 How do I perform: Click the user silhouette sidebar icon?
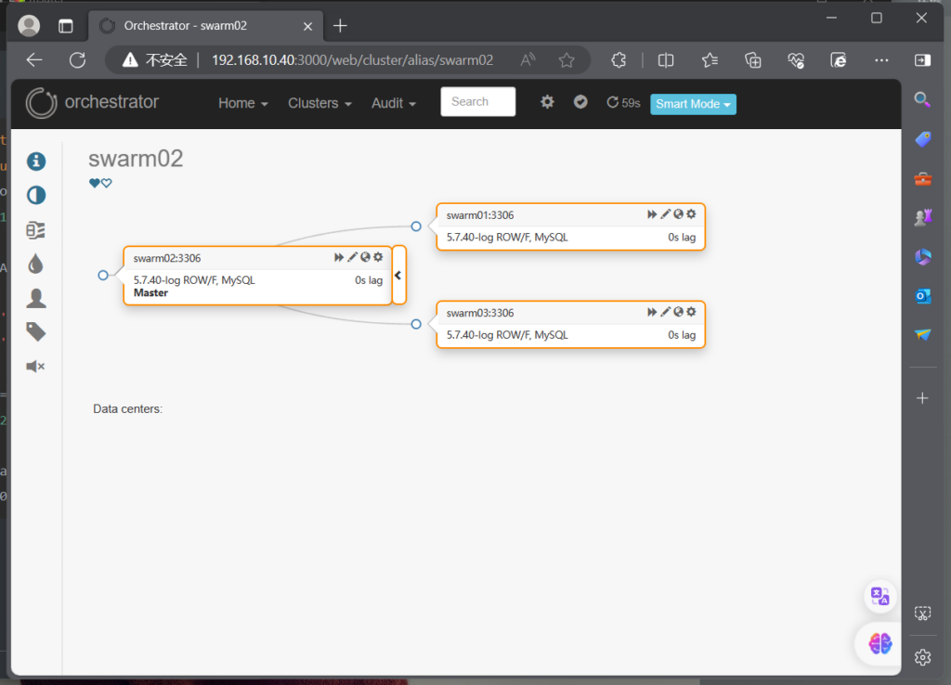point(36,298)
